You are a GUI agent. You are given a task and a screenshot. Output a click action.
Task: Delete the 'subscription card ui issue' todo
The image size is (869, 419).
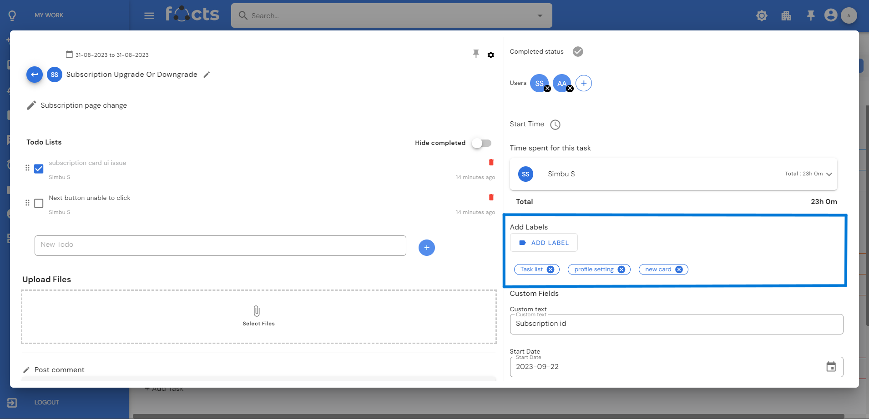(491, 162)
